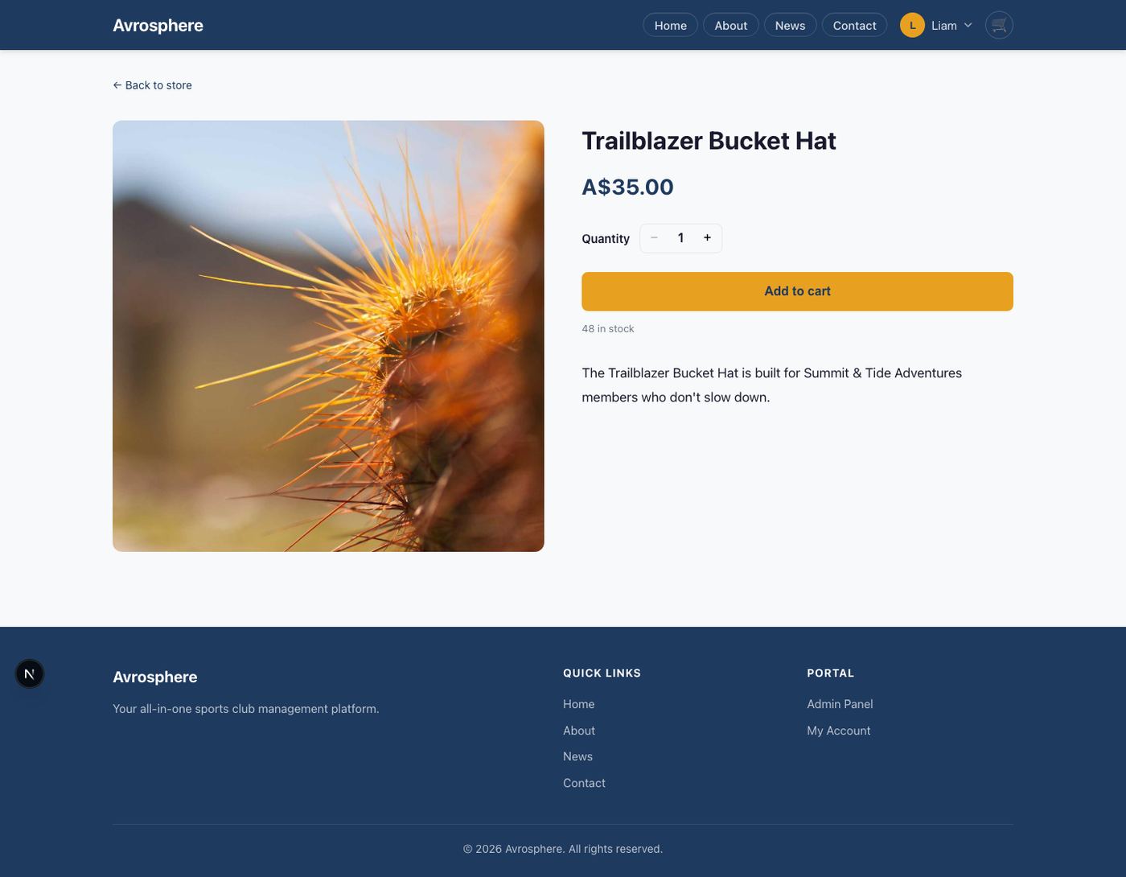Open the Home nav item
The image size is (1126, 877).
point(670,25)
